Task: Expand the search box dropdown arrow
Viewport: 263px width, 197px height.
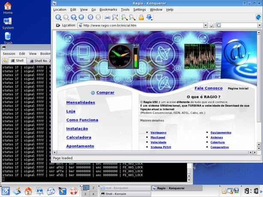Action: (x=259, y=26)
